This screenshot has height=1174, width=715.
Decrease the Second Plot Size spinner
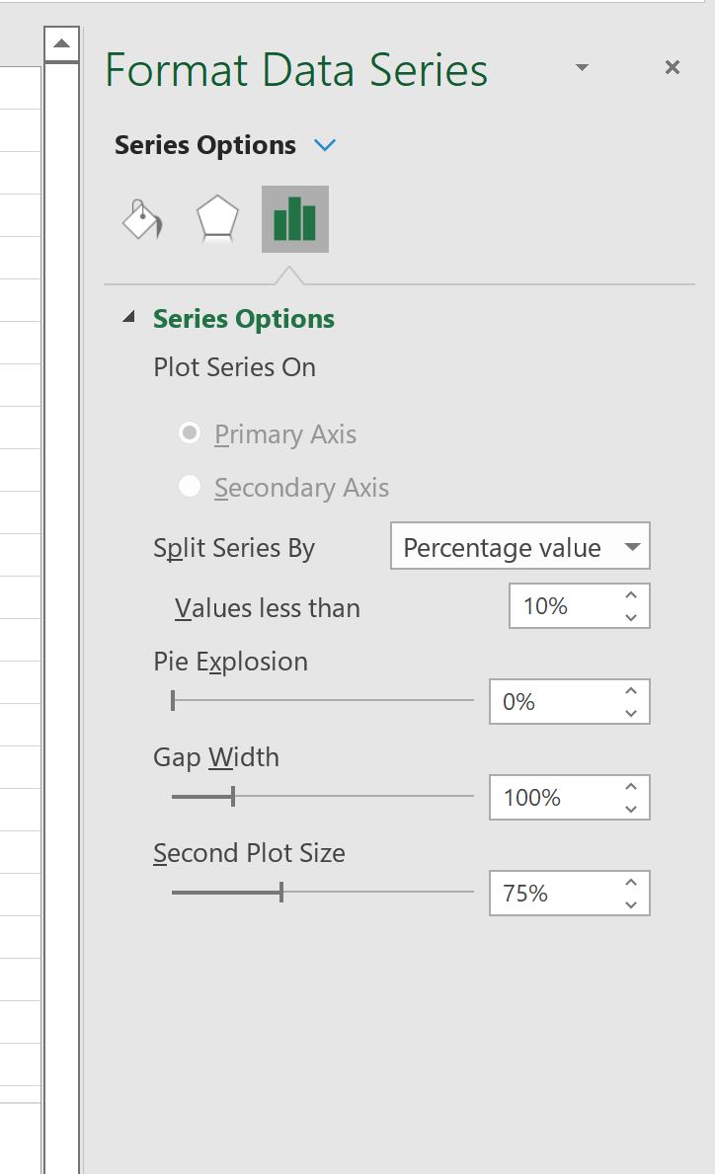click(631, 904)
